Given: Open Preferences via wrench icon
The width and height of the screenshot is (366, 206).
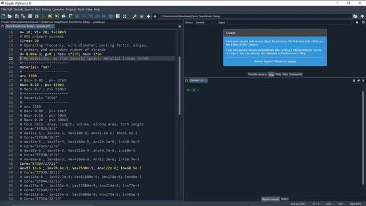Looking at the screenshot, I should point(135,16).
